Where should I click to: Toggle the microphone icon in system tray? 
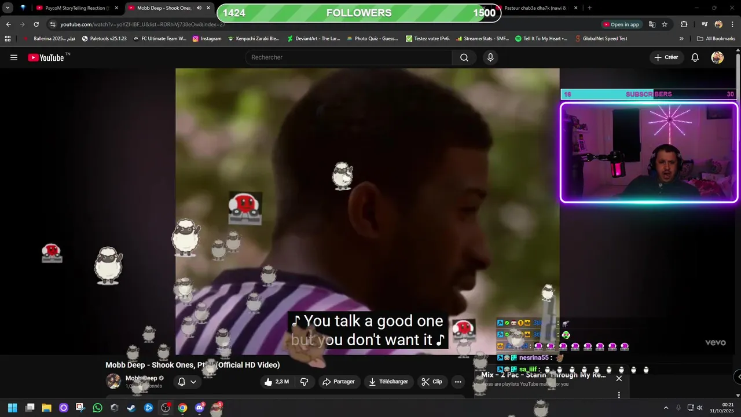tap(678, 408)
